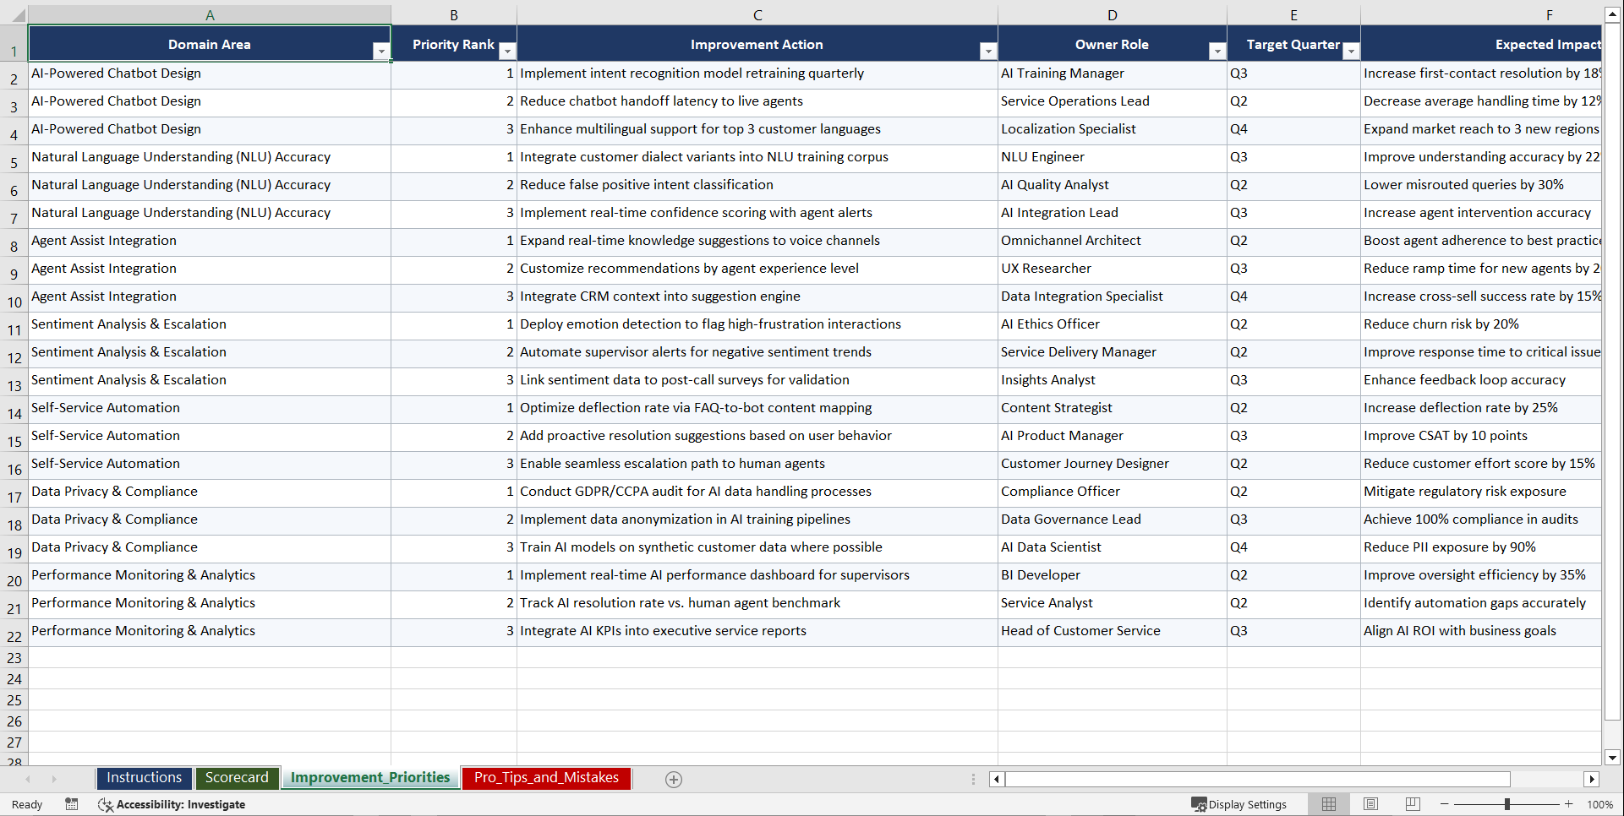Click the macro recording icon in status bar
This screenshot has height=816, width=1624.
coord(72,804)
